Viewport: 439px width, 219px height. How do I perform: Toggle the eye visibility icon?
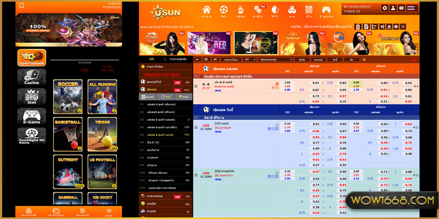[x=396, y=27]
